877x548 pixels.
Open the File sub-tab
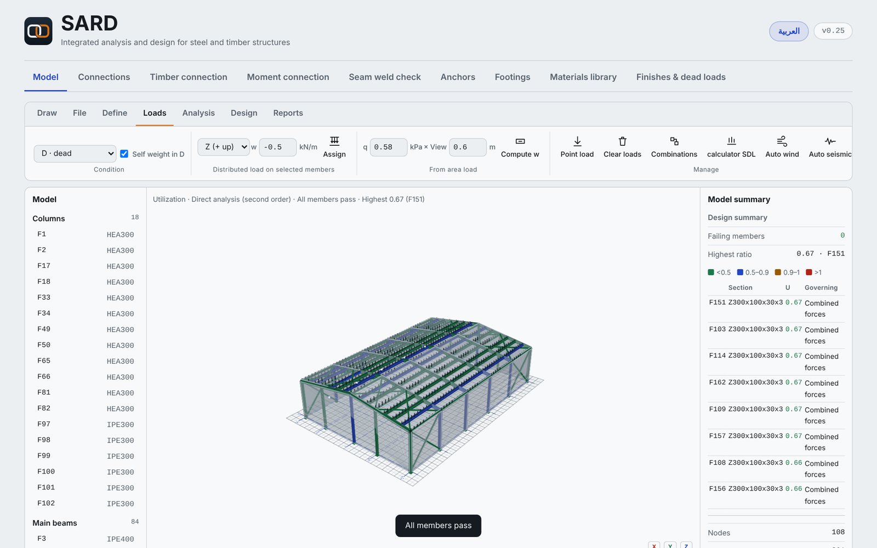point(79,113)
